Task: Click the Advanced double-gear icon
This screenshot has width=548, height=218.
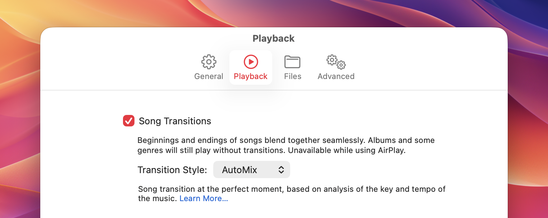Action: click(336, 62)
